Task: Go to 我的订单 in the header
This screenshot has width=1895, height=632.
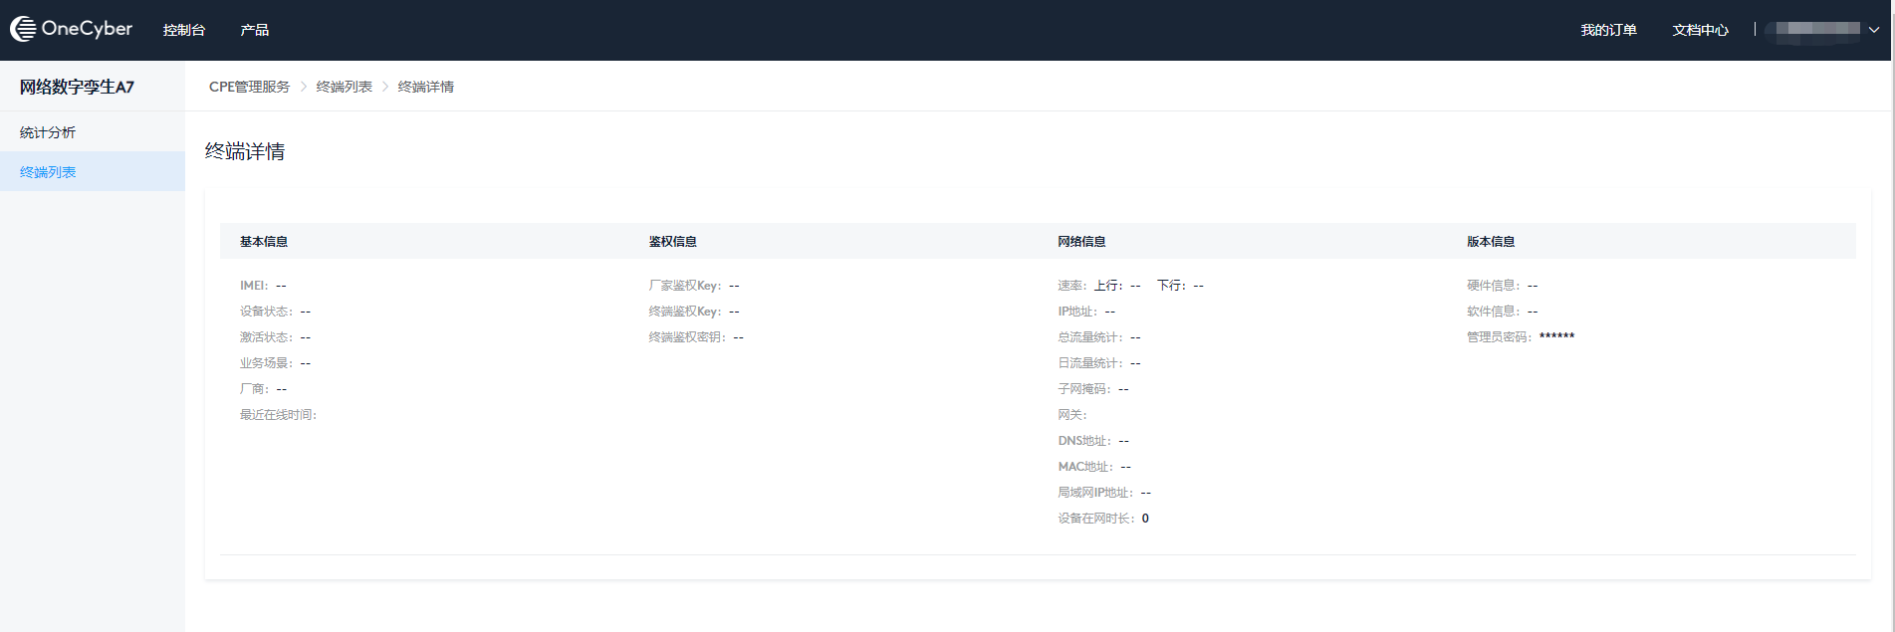Action: (x=1608, y=30)
